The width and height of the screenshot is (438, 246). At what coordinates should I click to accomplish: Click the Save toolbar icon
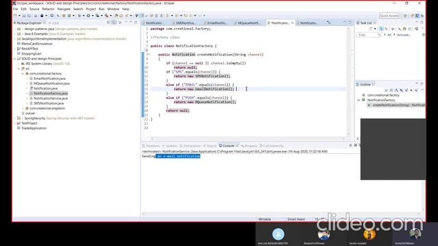[x=24, y=16]
